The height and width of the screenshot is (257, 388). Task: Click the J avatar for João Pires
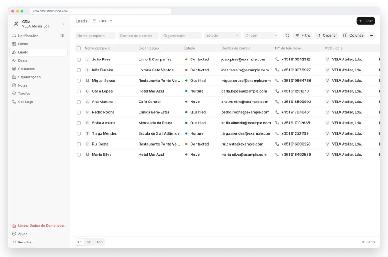pos(88,59)
